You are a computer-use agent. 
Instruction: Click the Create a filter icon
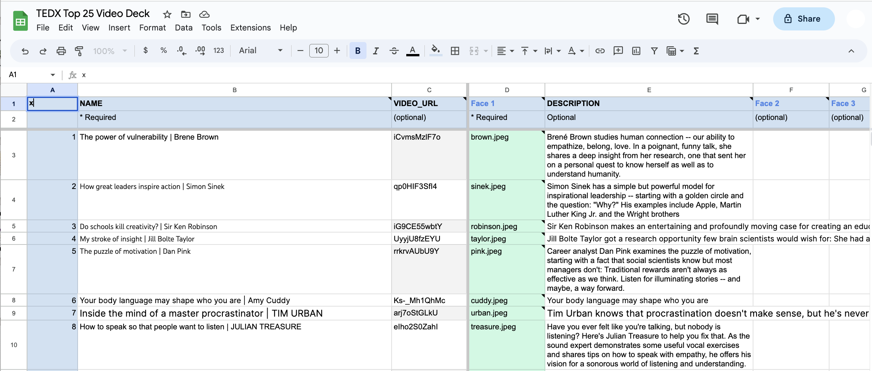tap(654, 51)
